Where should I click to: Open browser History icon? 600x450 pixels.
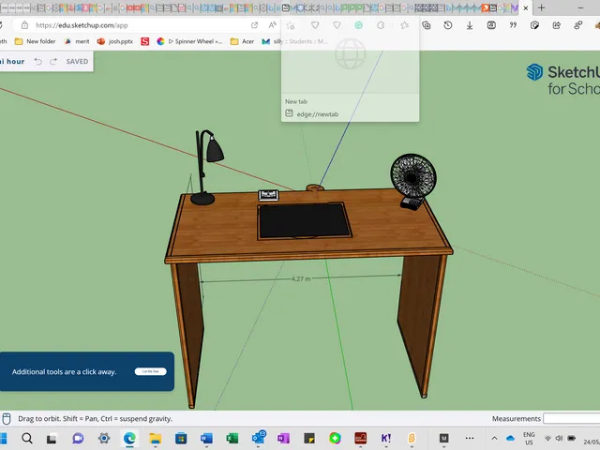tap(448, 25)
